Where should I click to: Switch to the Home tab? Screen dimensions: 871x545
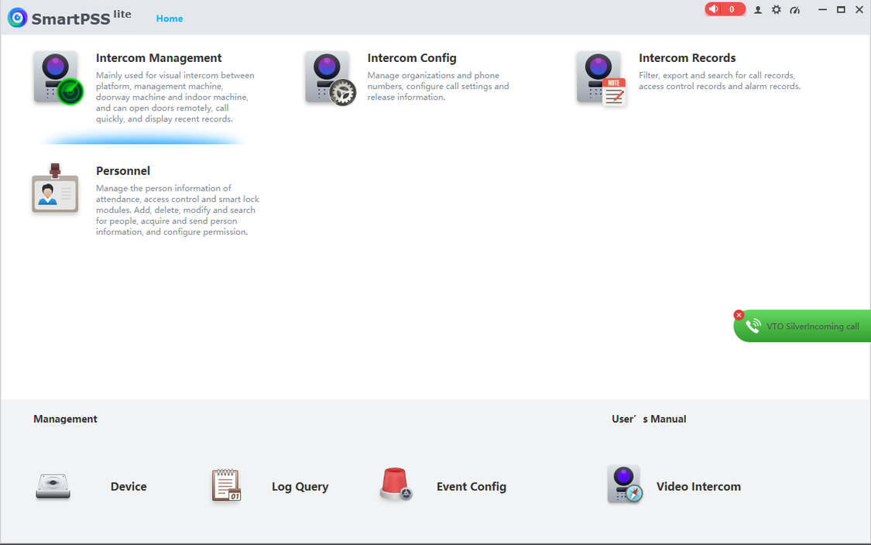click(x=170, y=19)
